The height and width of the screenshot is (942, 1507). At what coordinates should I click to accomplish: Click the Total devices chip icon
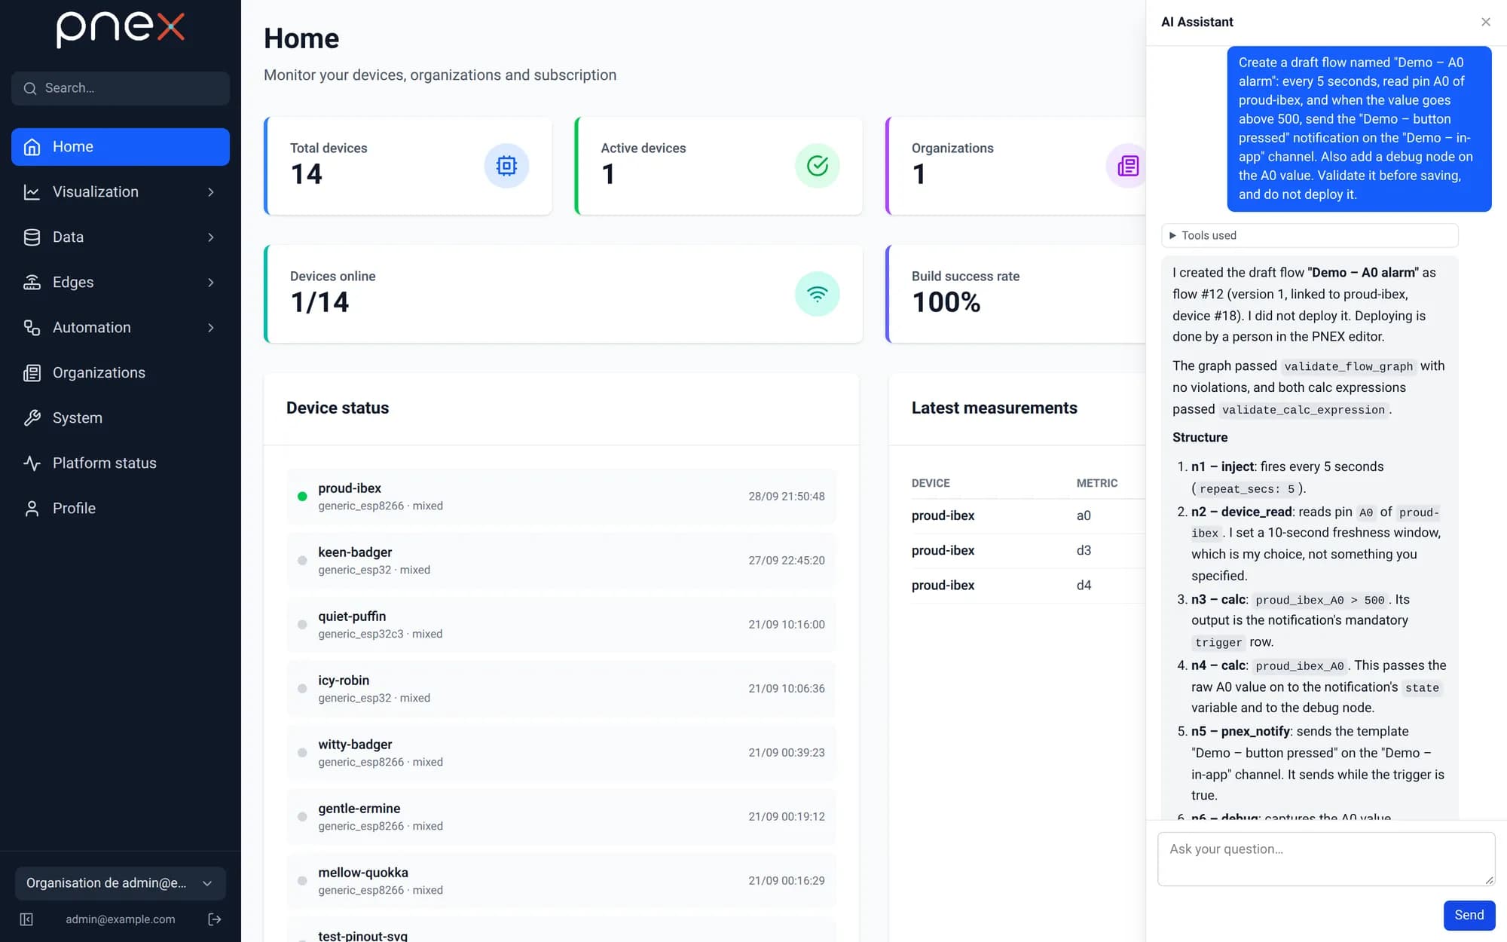tap(506, 166)
